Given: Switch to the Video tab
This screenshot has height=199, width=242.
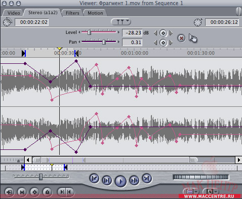Looking at the screenshot, I should [13, 13].
